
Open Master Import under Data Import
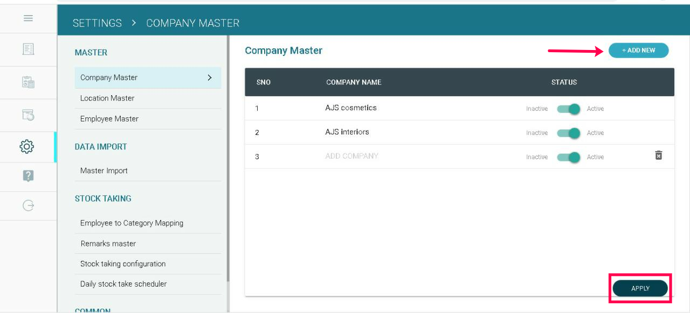pyautogui.click(x=104, y=170)
